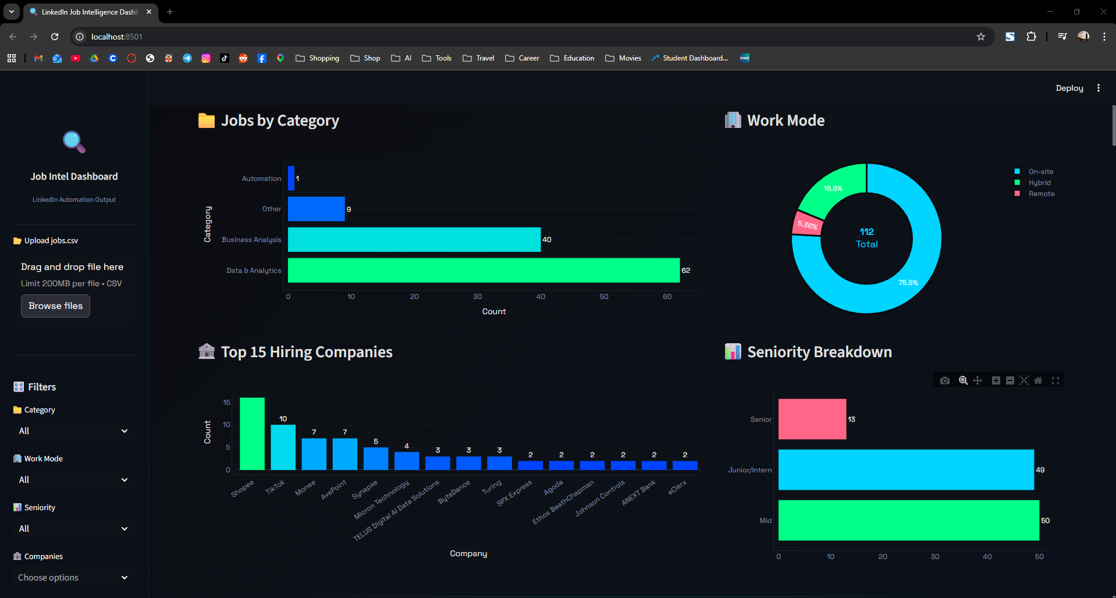Click the green Mid seniority bar
This screenshot has width=1116, height=598.
[x=909, y=521]
